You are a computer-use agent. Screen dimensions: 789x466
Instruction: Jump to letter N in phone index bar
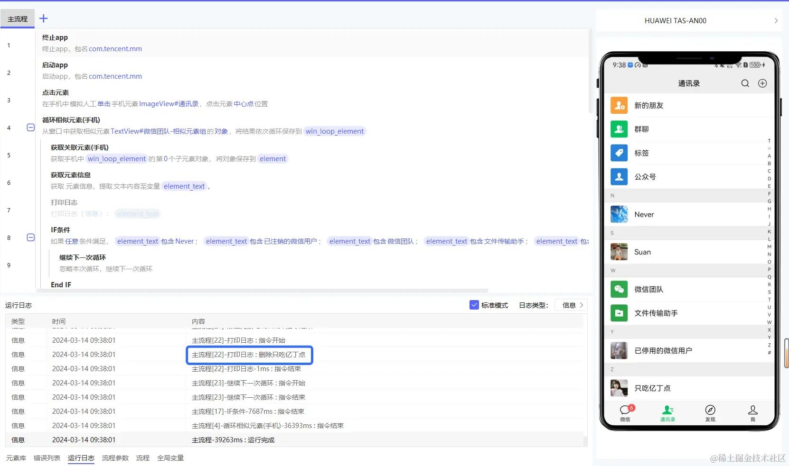[770, 255]
